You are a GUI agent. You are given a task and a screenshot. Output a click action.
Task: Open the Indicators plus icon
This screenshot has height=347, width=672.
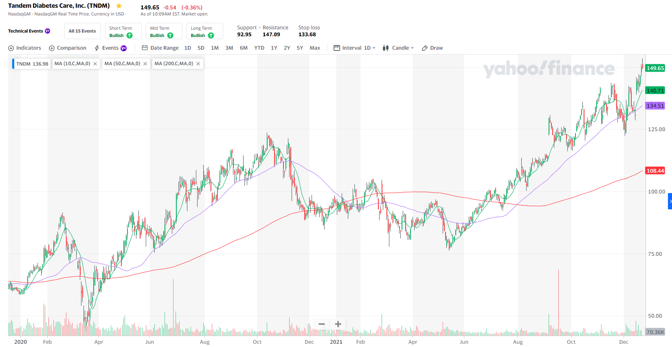[x=11, y=48]
